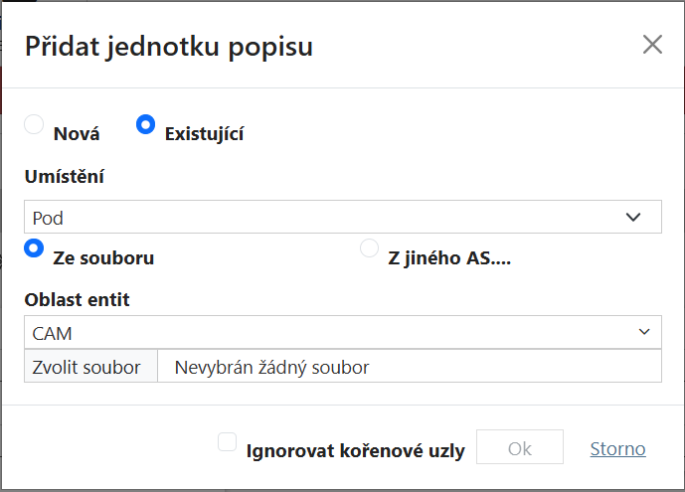Expand the Oblast entit dropdown showing CAM

343,332
